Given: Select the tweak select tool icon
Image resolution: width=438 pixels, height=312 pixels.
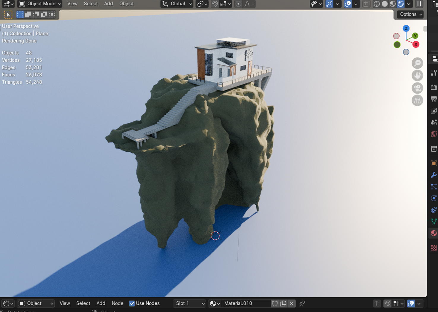Looking at the screenshot, I should pos(8,14).
